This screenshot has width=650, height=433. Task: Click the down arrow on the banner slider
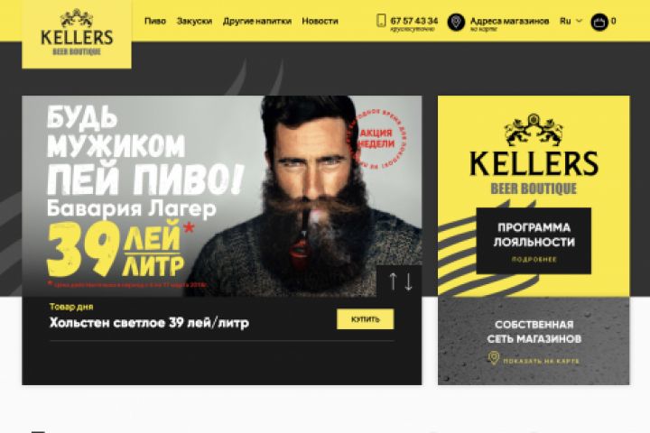coord(408,281)
